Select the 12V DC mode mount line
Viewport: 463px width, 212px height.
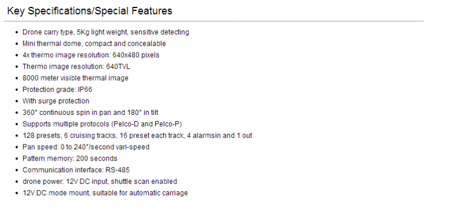pyautogui.click(x=105, y=193)
